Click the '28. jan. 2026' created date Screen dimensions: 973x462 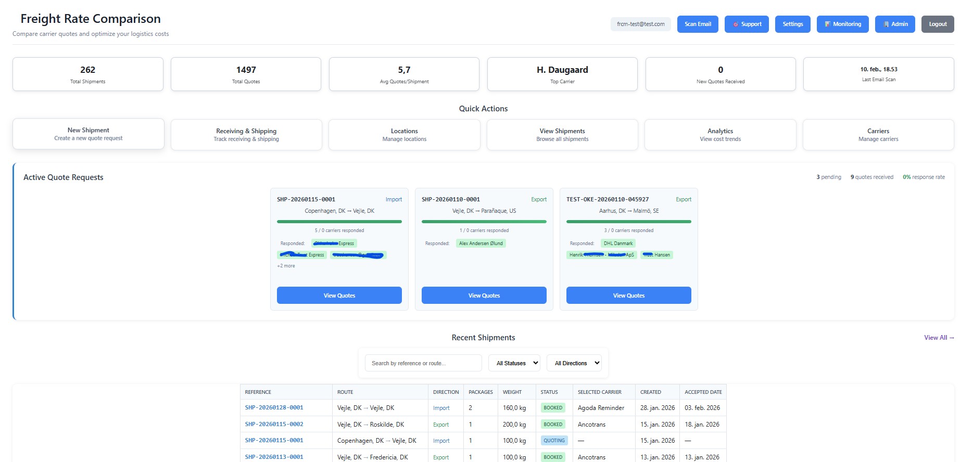pos(658,408)
